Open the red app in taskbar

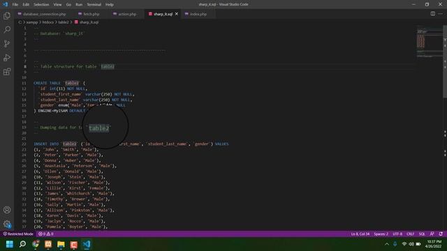pos(74,244)
